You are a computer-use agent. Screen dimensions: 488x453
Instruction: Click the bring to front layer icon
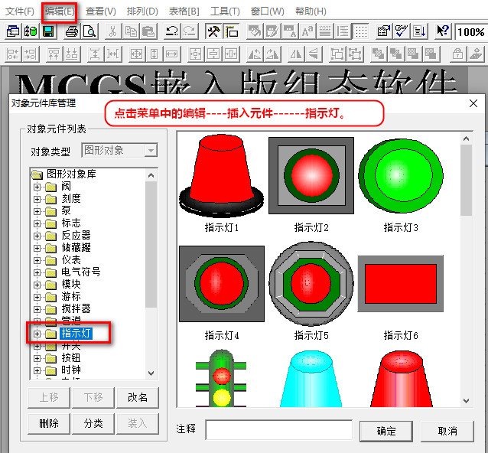(x=378, y=54)
